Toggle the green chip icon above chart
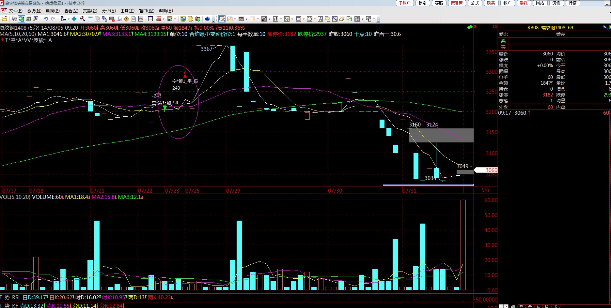611x308 pixels. pos(470,27)
